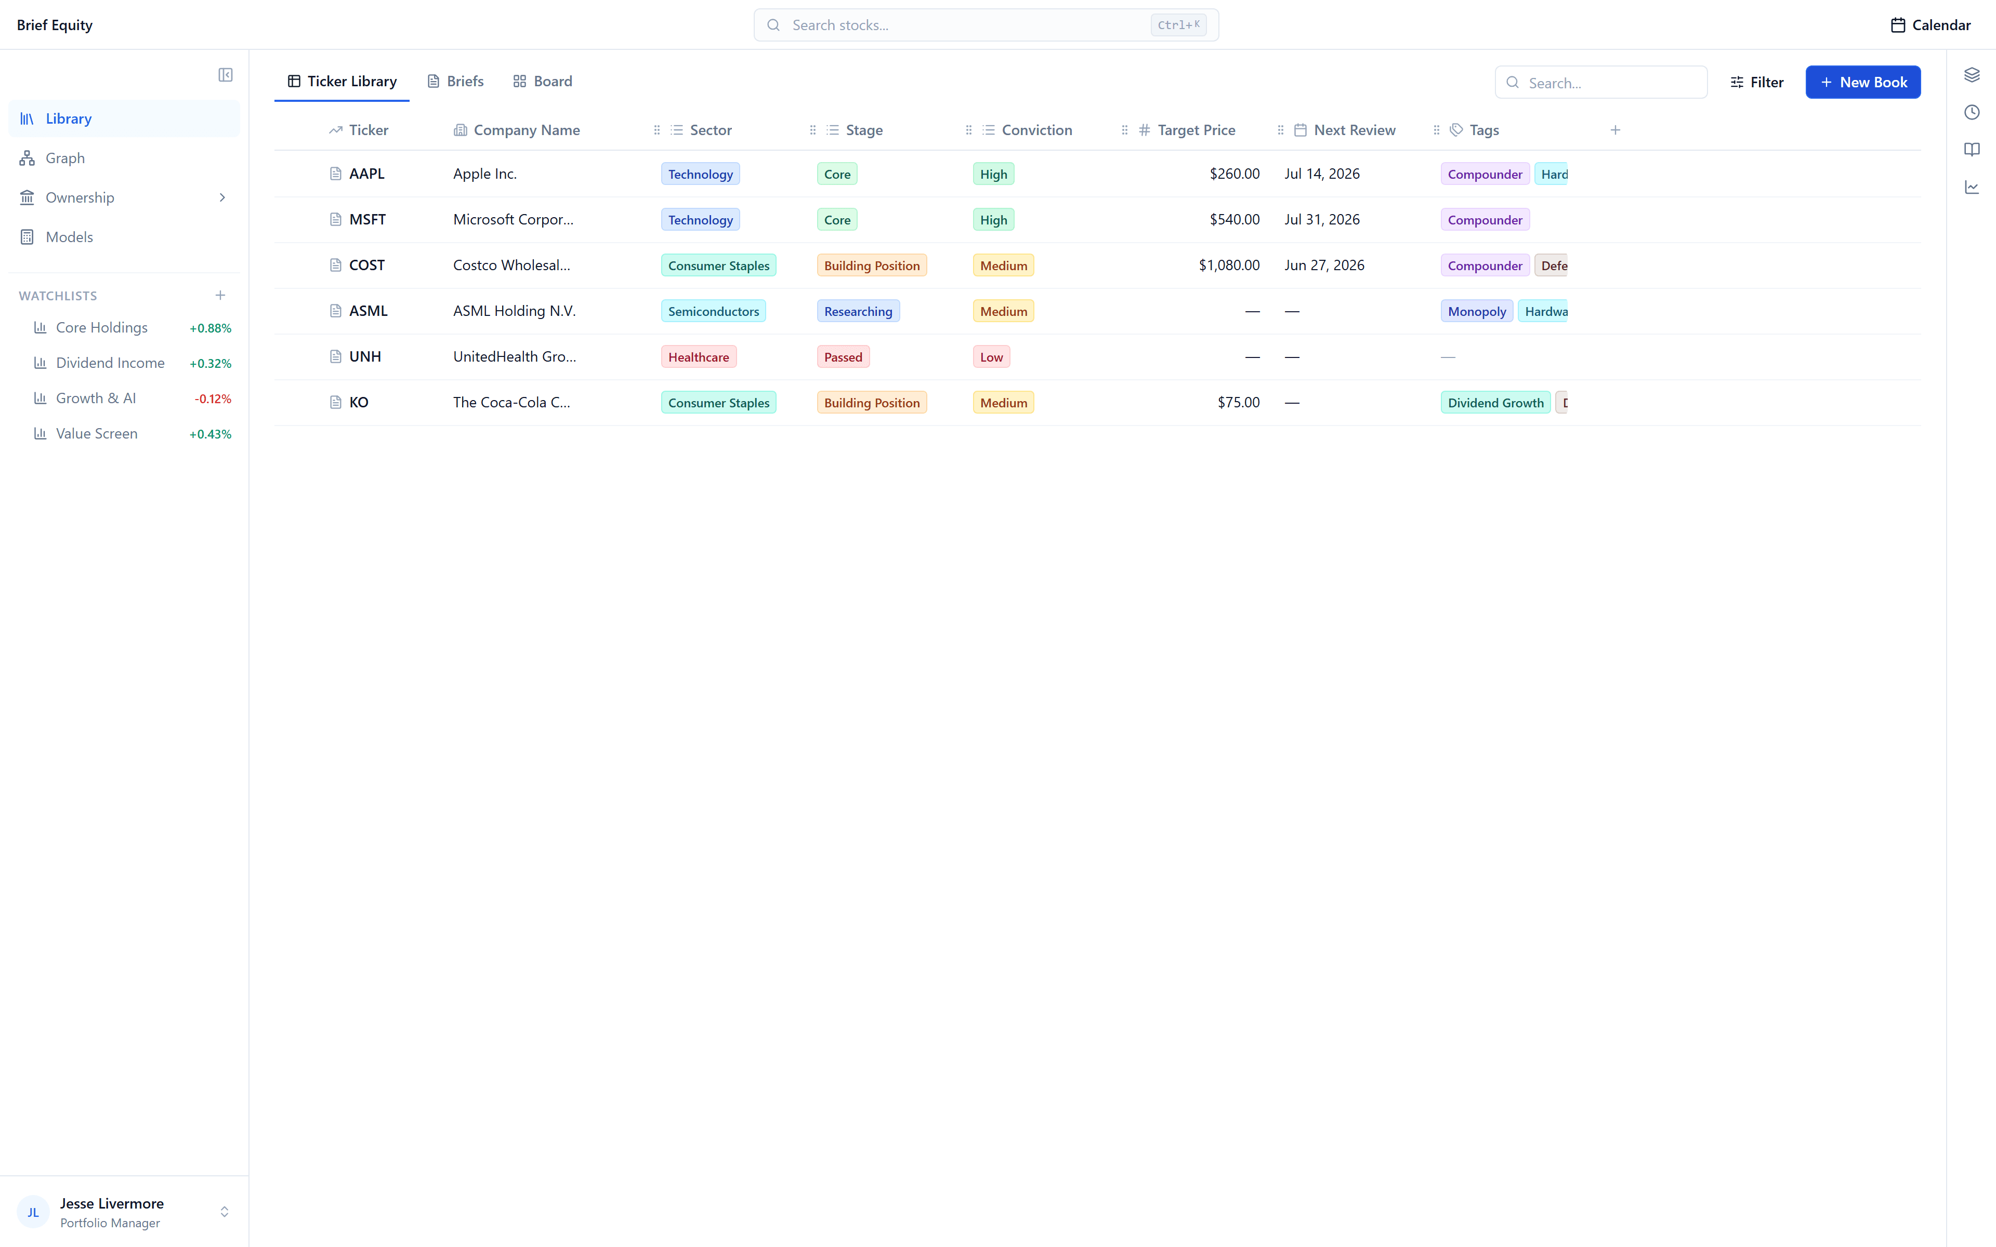Click the Core Holdings chart icon
The width and height of the screenshot is (1996, 1247).
[x=40, y=327]
